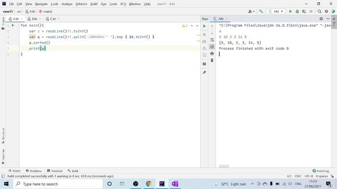Rerun program in Run panel
The height and width of the screenshot is (189, 337).
click(x=204, y=26)
